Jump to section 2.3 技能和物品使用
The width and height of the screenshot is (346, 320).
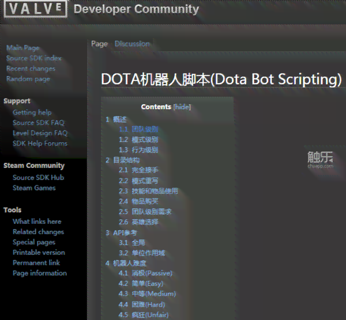tap(149, 191)
